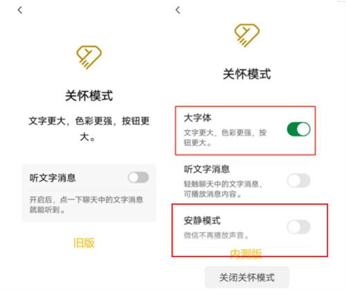The width and height of the screenshot is (346, 290).
Task: Go back using left screen's back arrow
Action: [20, 10]
